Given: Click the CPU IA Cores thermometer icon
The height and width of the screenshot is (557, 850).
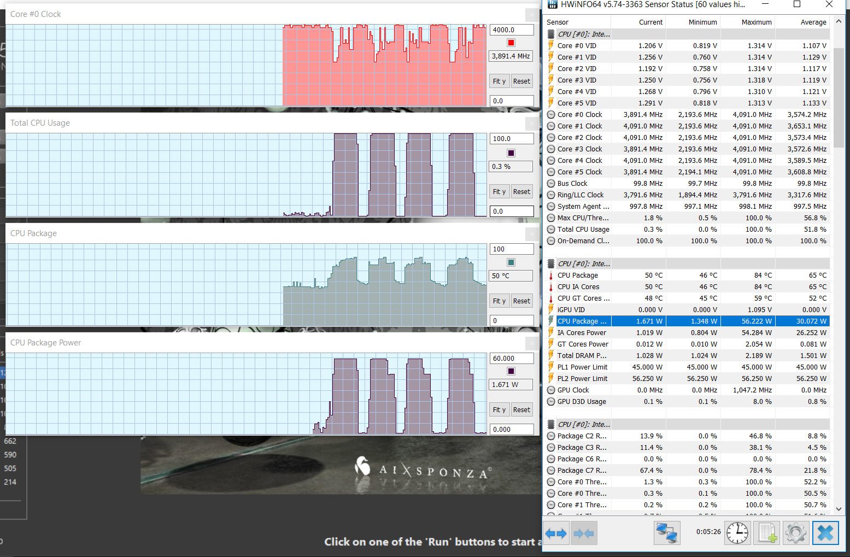Looking at the screenshot, I should (x=551, y=287).
